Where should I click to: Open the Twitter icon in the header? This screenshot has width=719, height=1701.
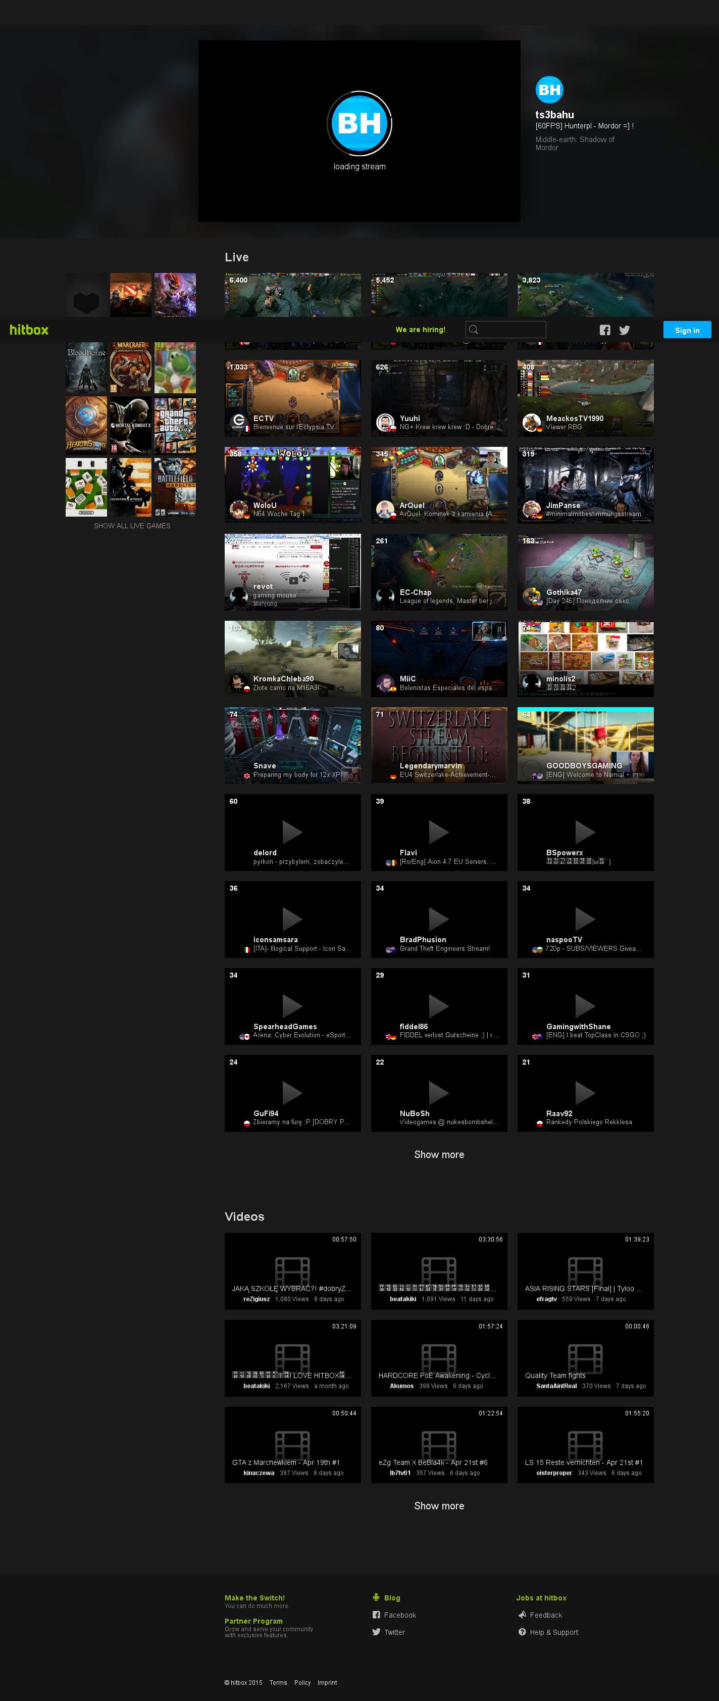pos(624,330)
